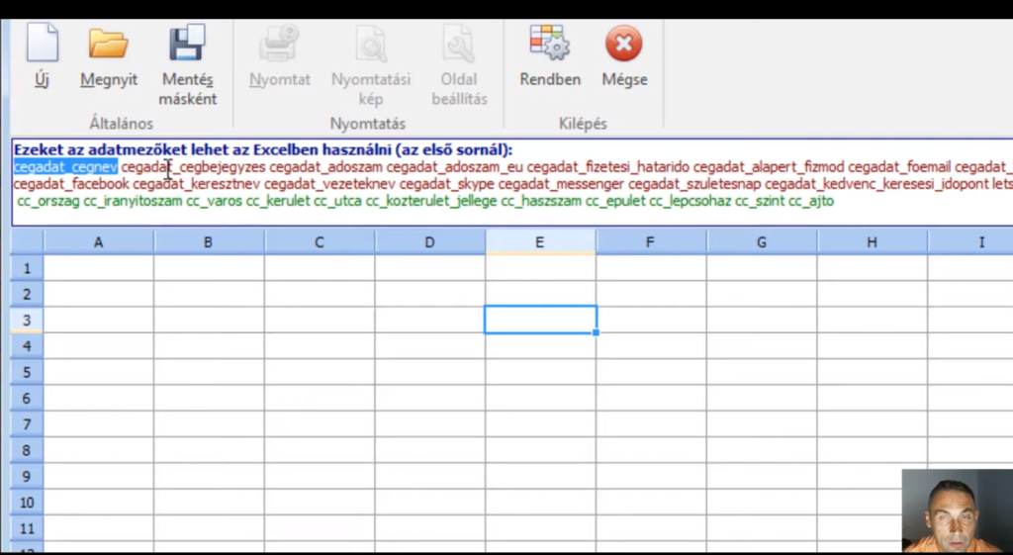
Task: Select column D header
Action: pos(429,242)
